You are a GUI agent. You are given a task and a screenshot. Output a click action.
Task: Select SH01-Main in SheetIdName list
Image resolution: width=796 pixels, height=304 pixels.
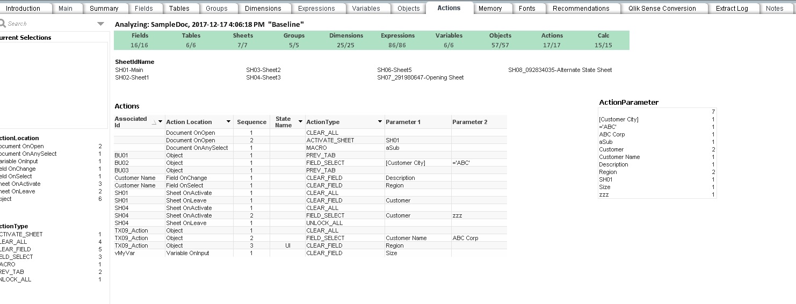(x=129, y=70)
